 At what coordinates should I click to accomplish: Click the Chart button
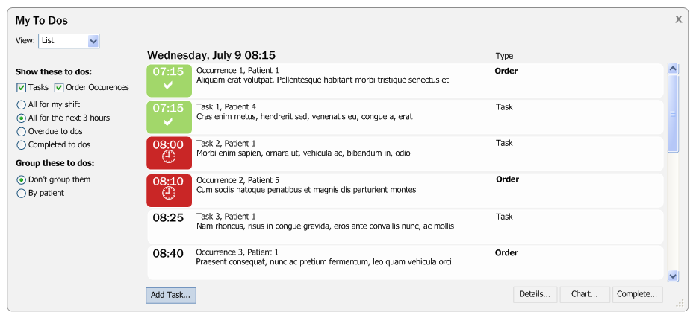click(x=584, y=294)
